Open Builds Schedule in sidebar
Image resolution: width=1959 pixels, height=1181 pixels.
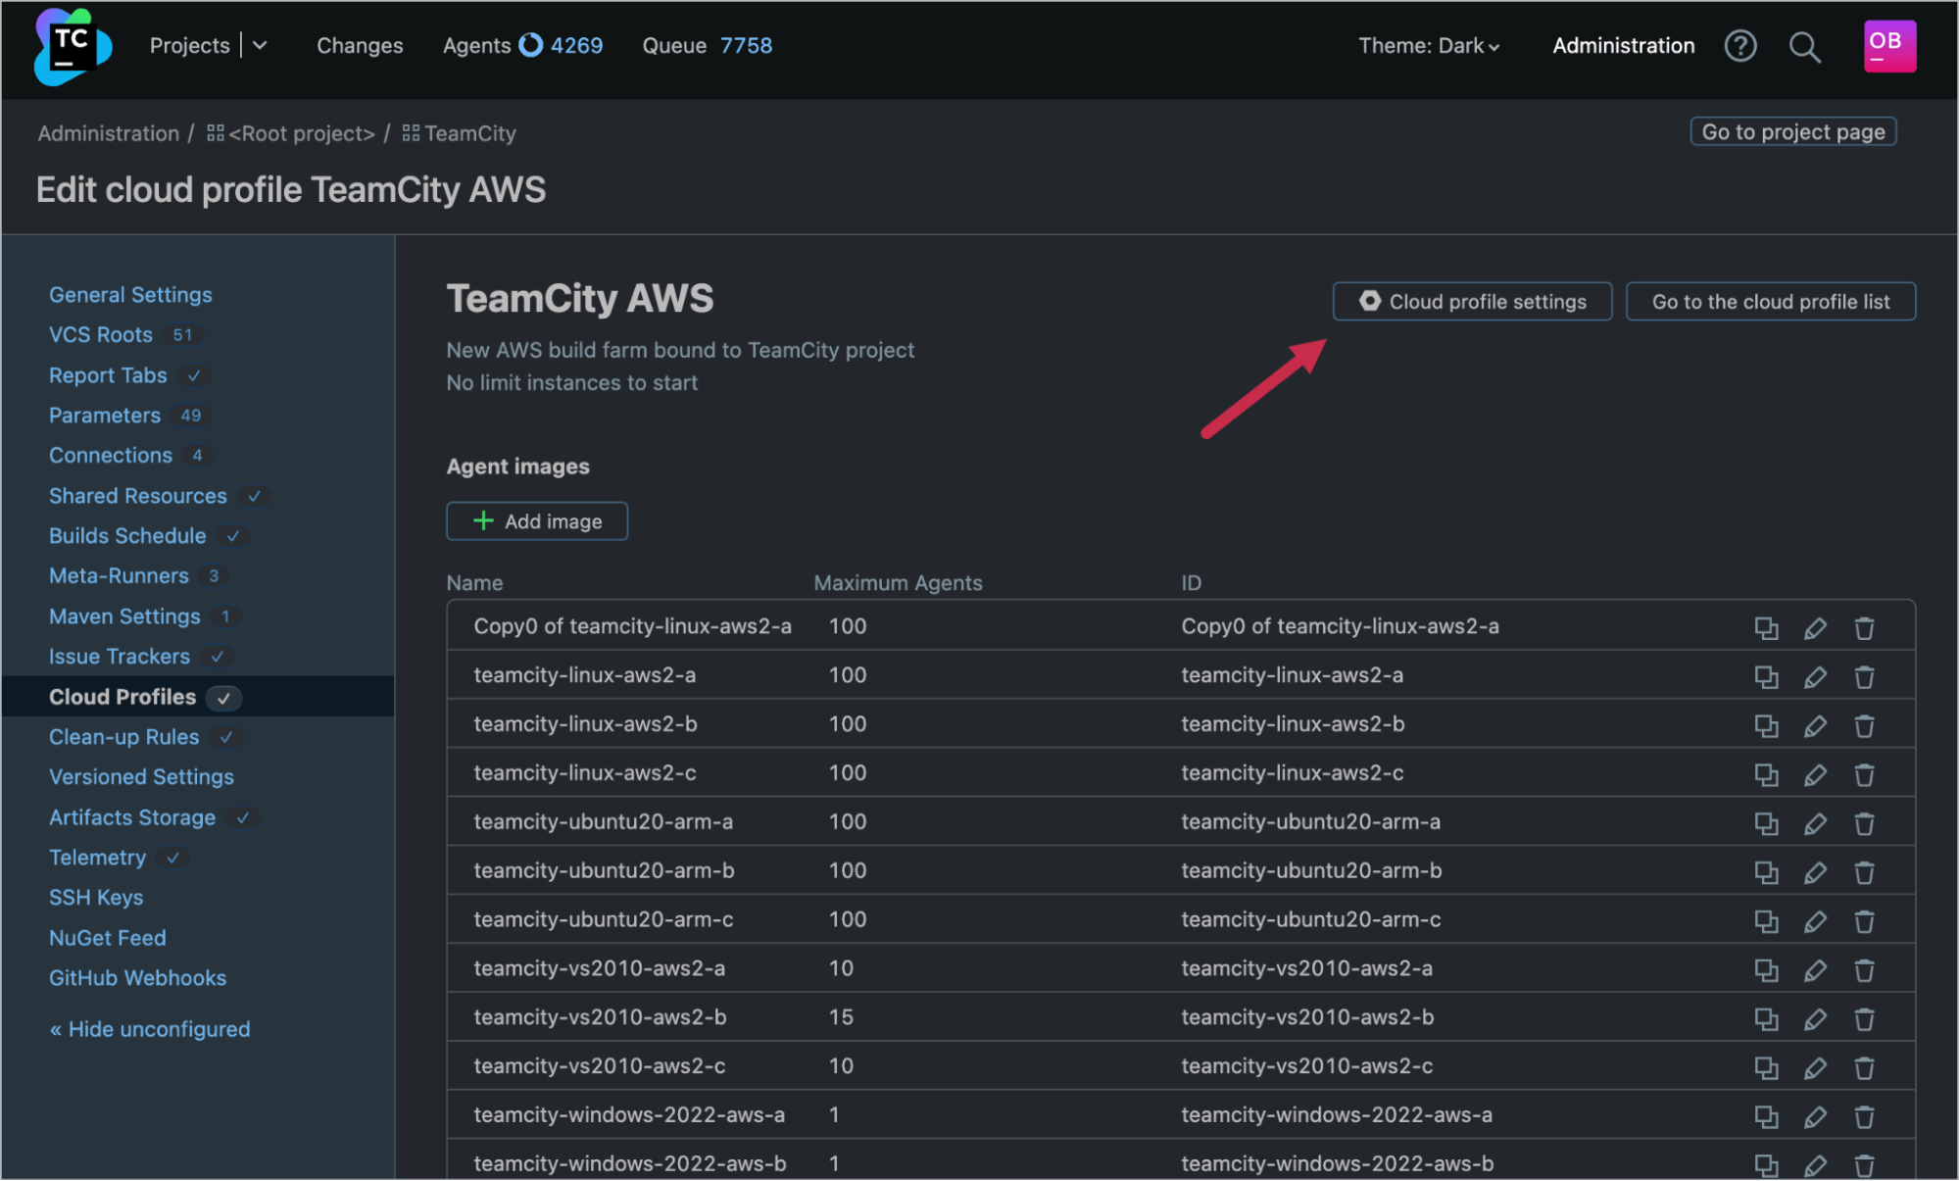coord(127,536)
